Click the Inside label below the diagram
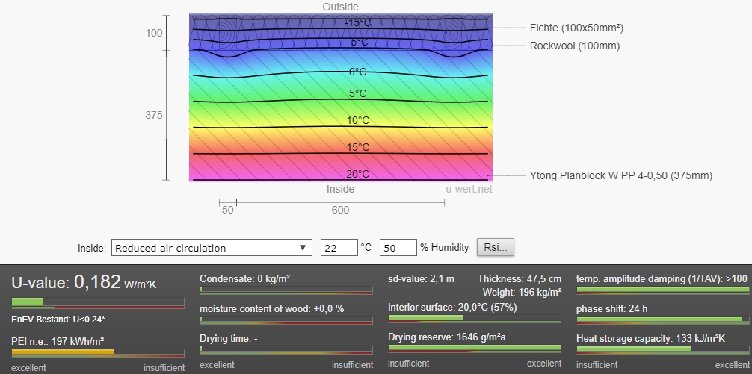The width and height of the screenshot is (752, 374). tap(341, 189)
